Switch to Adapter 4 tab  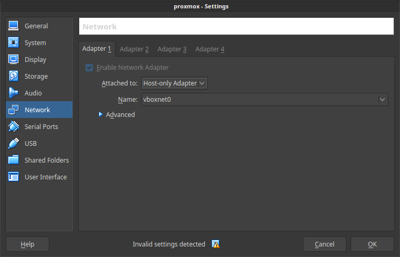tap(209, 49)
